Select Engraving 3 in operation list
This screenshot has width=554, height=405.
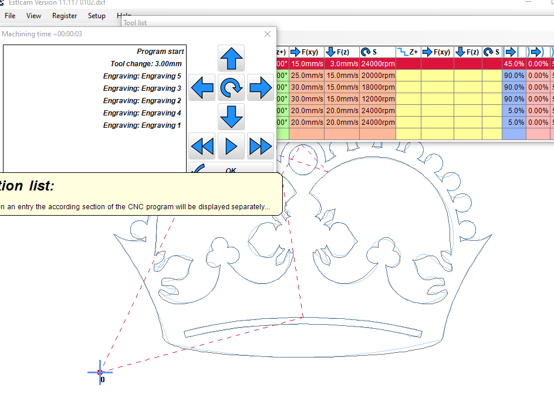142,89
